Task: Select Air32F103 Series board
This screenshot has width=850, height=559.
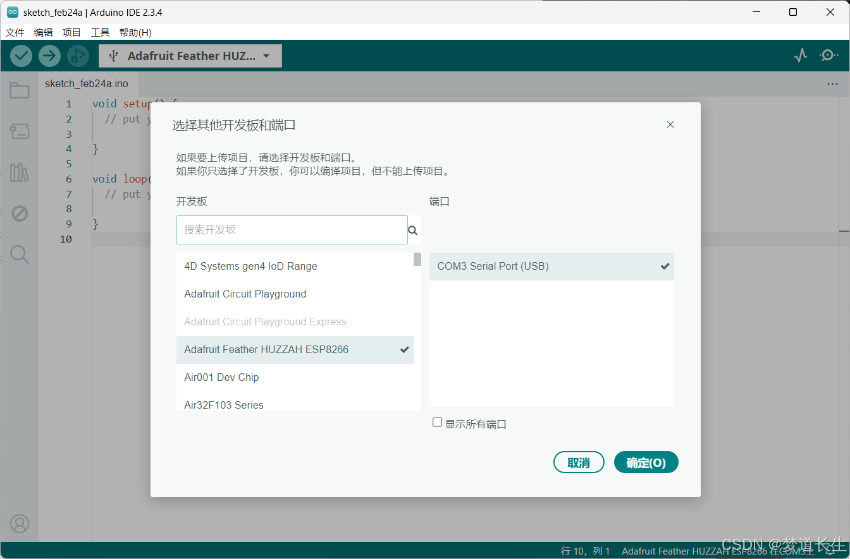Action: tap(295, 403)
